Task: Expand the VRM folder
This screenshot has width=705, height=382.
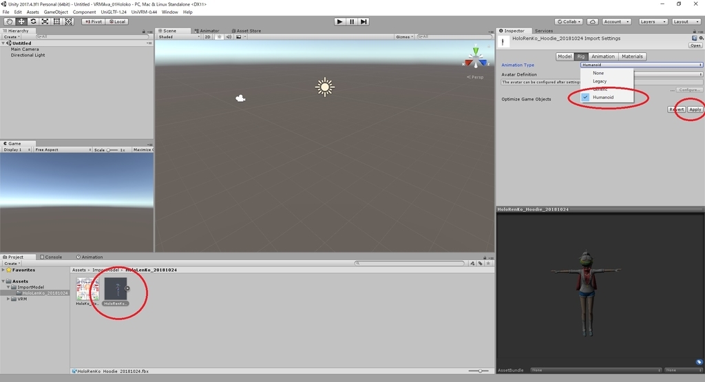Action: point(8,299)
